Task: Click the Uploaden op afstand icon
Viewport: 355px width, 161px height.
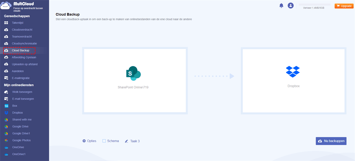Action: pos(6,64)
